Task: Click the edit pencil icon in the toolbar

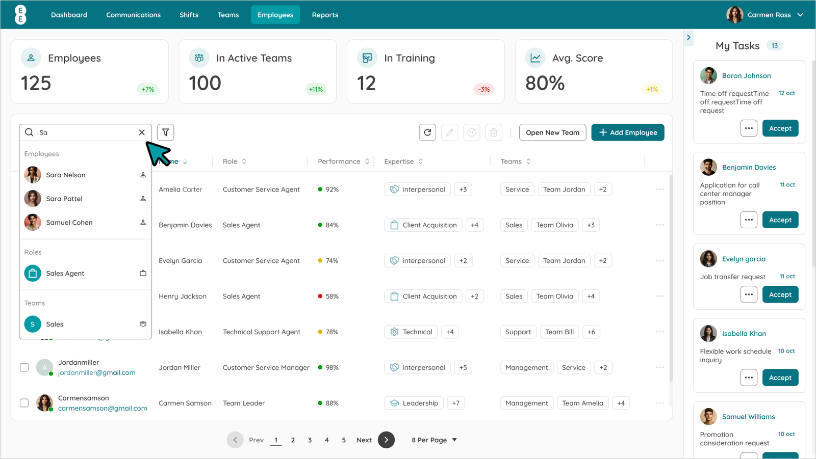Action: pyautogui.click(x=449, y=132)
